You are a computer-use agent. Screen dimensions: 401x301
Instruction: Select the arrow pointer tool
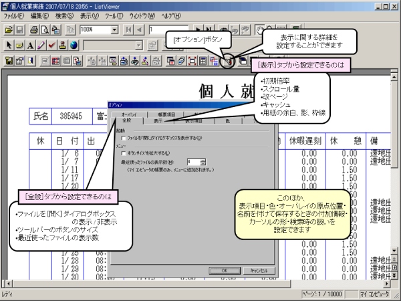(x=9, y=45)
